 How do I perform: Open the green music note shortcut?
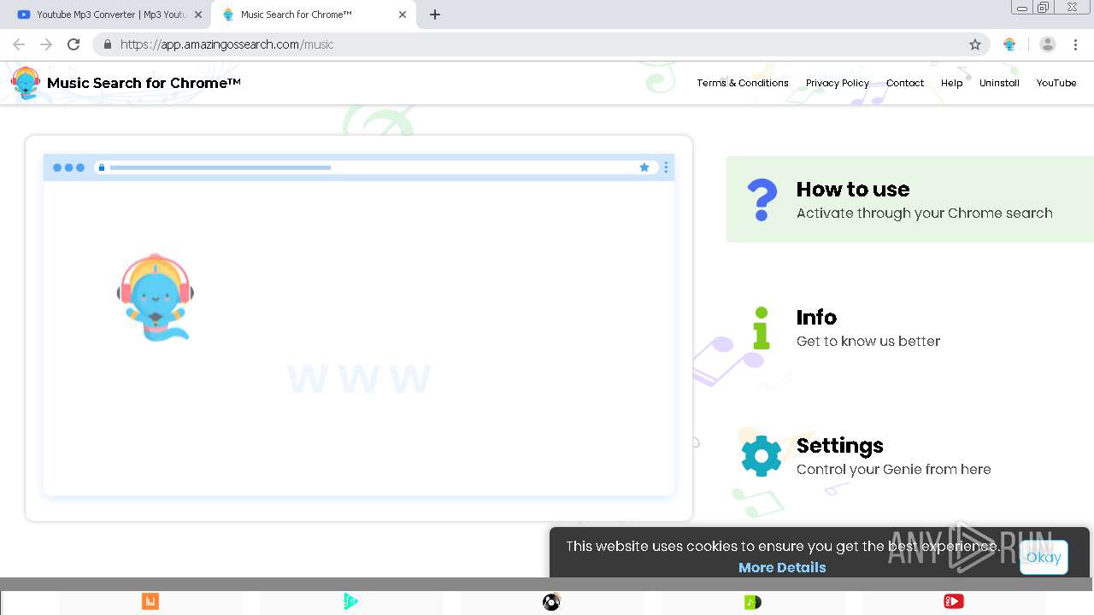pos(753,602)
